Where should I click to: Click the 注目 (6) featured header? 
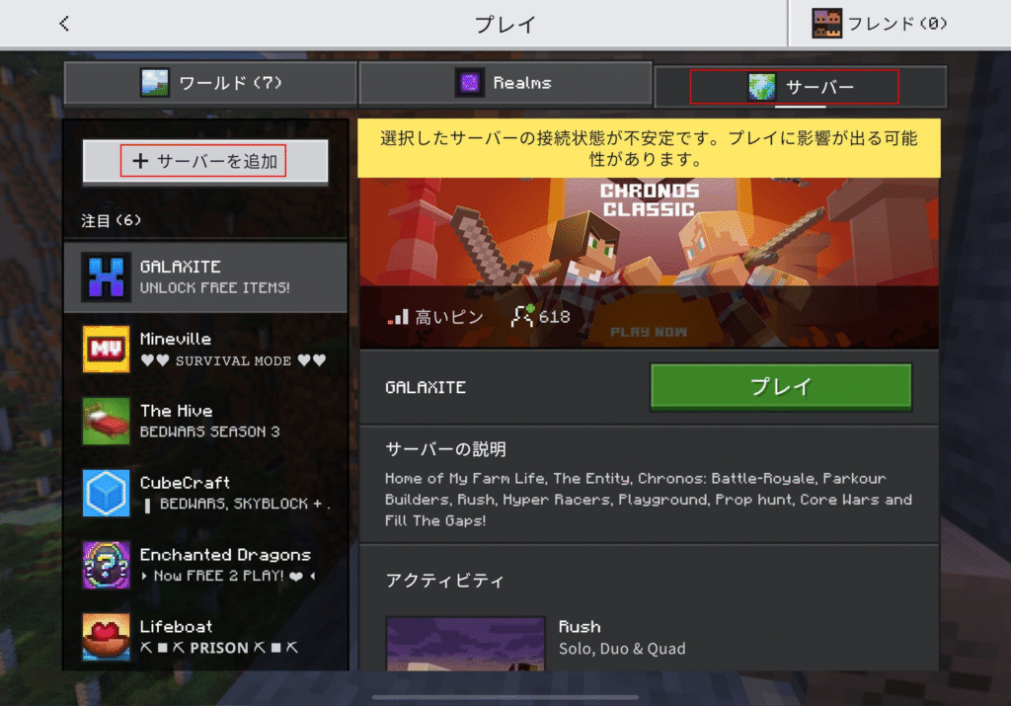[x=111, y=220]
